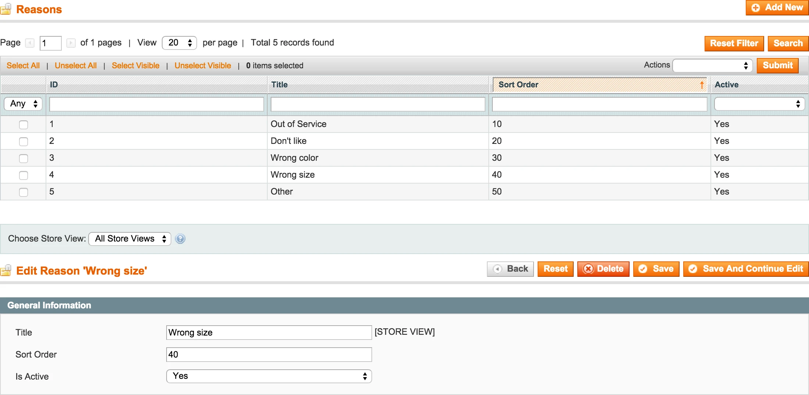Click the Add New plus icon
This screenshot has height=395, width=809.
[x=756, y=7]
